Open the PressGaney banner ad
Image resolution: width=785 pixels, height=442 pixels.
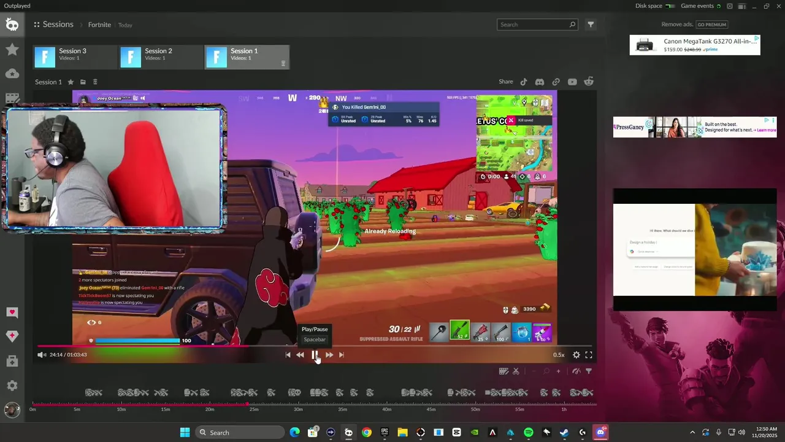pos(695,127)
